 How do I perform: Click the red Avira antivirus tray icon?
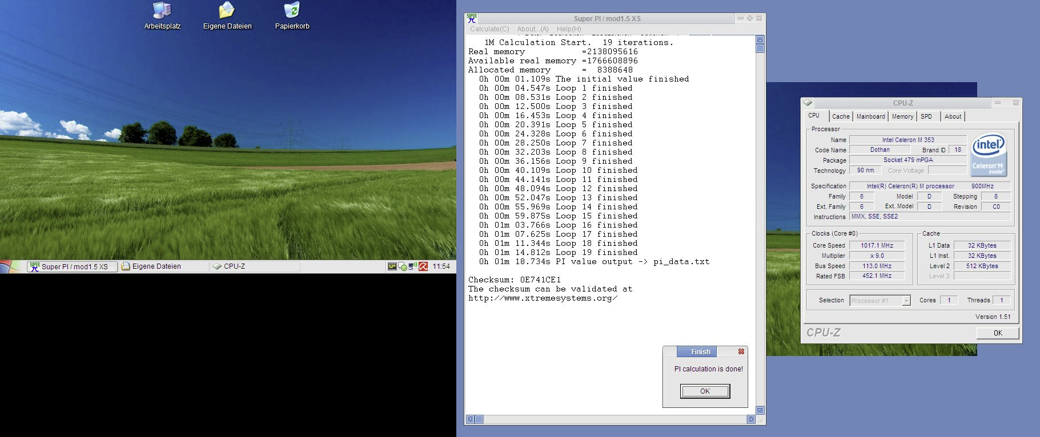tap(423, 266)
